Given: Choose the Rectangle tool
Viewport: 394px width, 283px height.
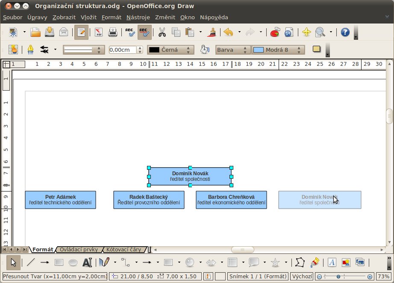Looking at the screenshot, I should [x=59, y=262].
